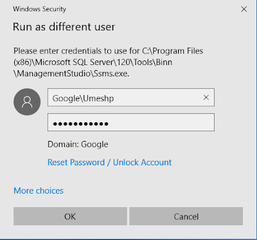Clear the username field with the X

(x=206, y=98)
